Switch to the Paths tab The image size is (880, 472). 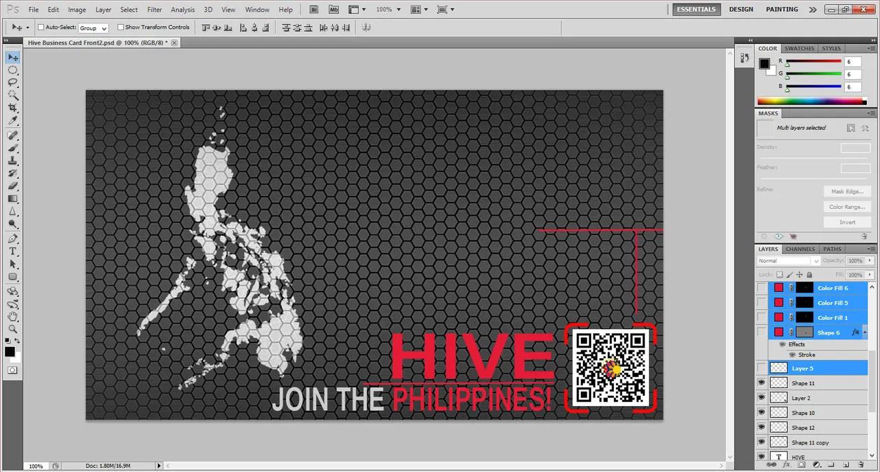(x=832, y=249)
